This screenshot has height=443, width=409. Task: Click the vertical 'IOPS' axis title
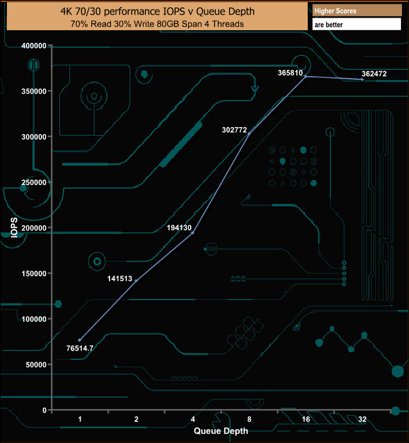pos(13,227)
